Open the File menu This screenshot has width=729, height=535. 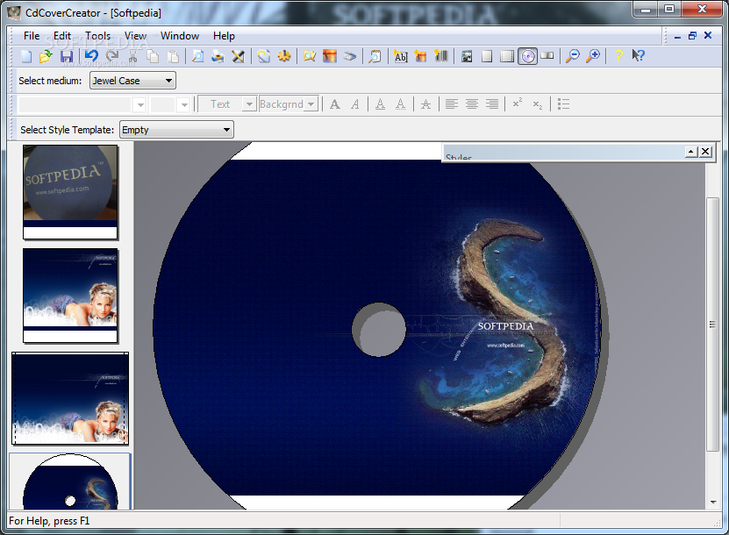pos(32,36)
